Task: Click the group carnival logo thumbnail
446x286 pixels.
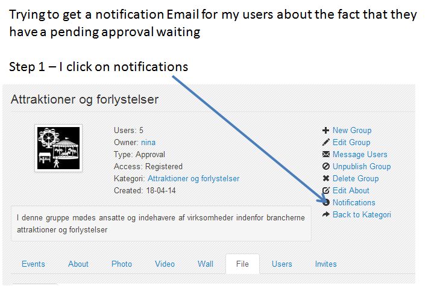Action: (58, 148)
